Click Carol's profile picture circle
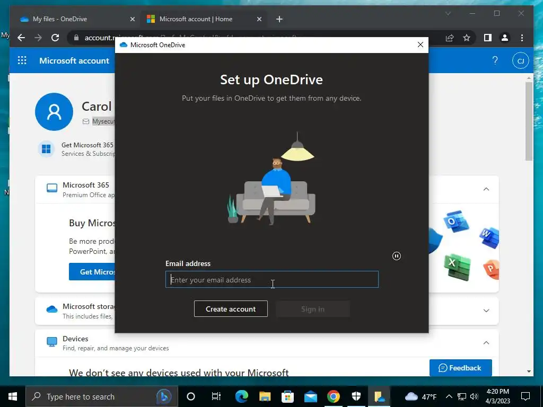The image size is (543, 407). [x=54, y=111]
